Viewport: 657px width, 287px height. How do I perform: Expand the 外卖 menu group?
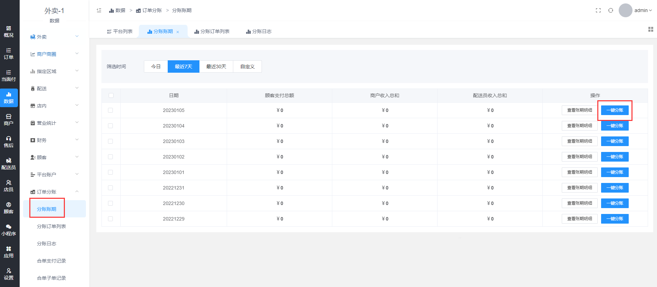click(x=55, y=37)
